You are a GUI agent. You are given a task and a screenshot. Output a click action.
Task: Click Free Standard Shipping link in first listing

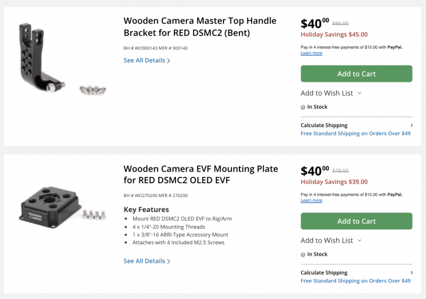coord(355,134)
